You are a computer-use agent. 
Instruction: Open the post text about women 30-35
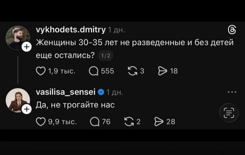[135, 49]
